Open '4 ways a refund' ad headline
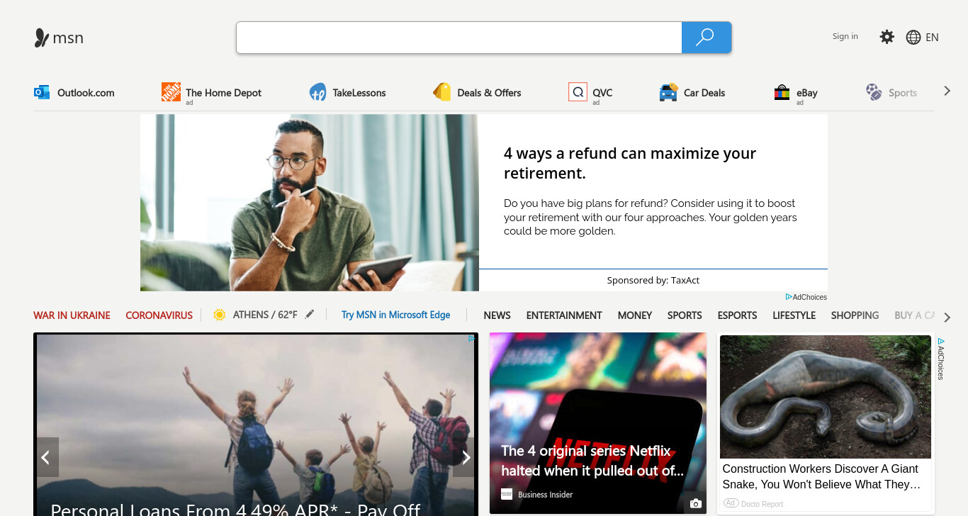 click(630, 163)
